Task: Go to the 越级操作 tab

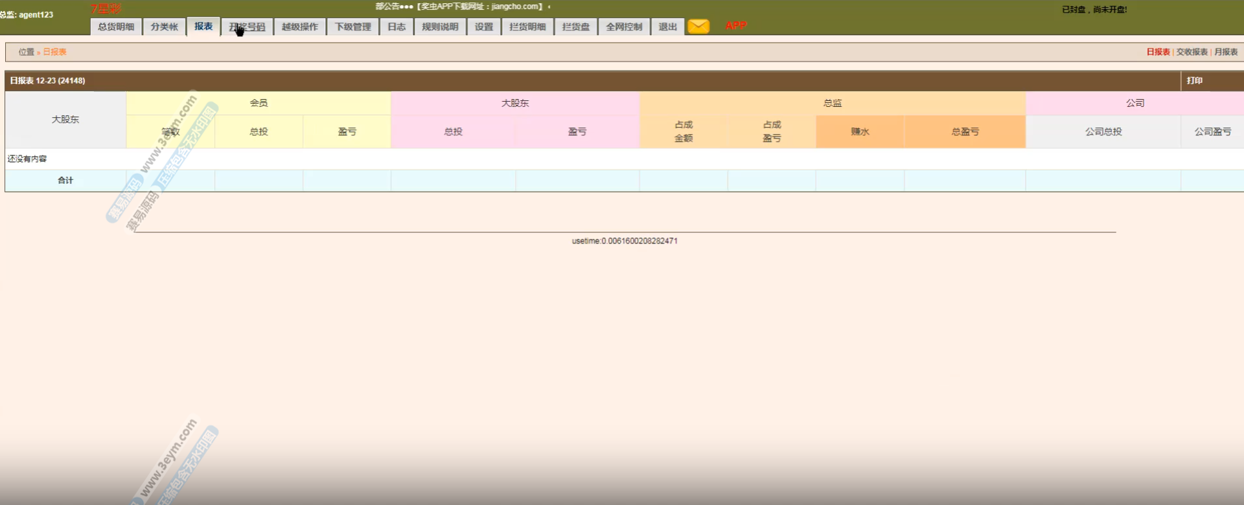Action: [299, 27]
